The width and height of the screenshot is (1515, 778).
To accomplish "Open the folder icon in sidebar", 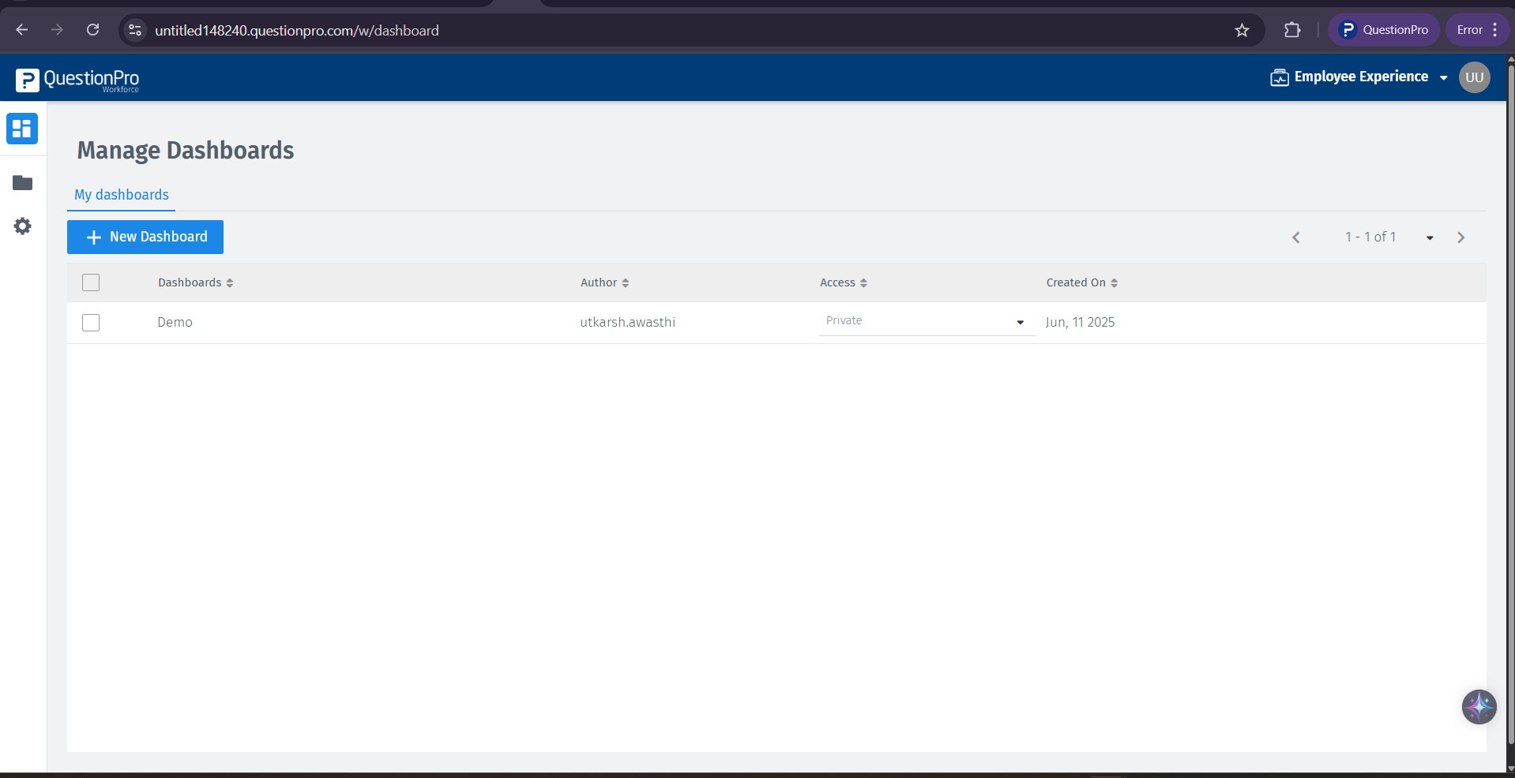I will point(22,183).
